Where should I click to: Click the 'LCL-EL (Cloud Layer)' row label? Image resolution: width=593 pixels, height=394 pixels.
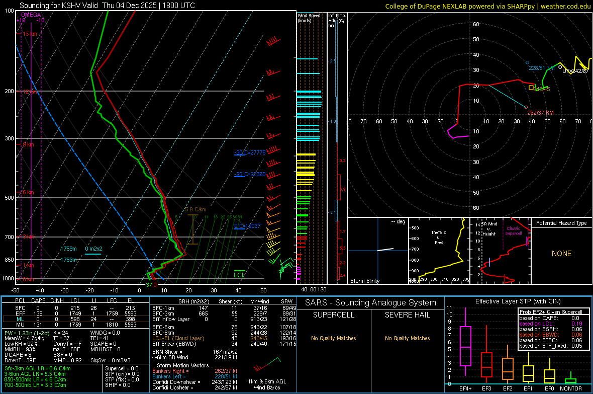[x=178, y=338]
